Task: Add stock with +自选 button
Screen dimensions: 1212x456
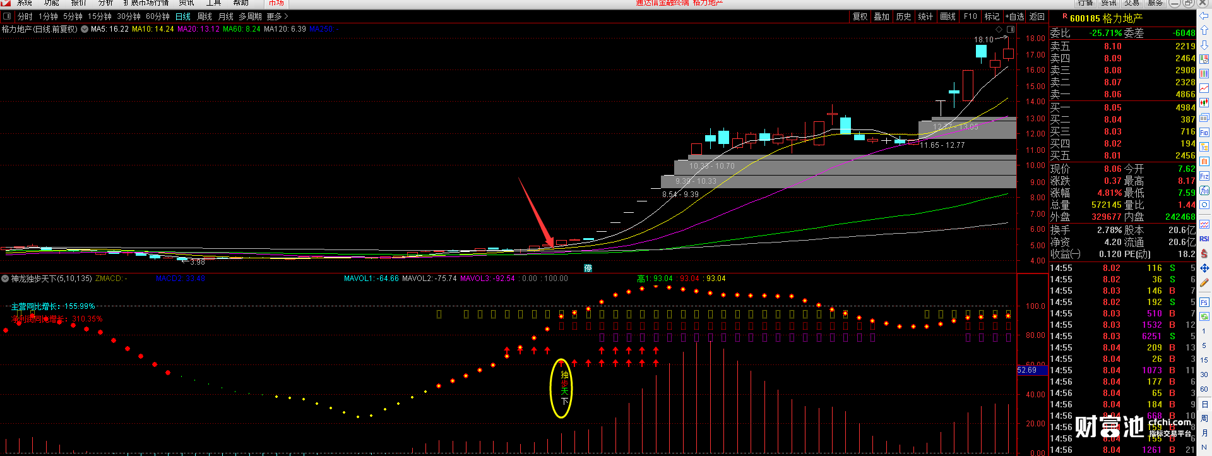Action: tap(1015, 16)
